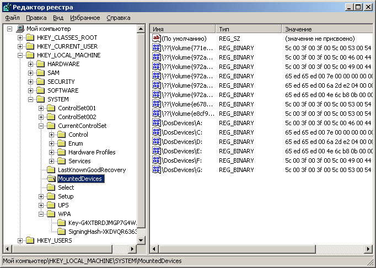
Task: Click binary icon of Volume{e678… value
Action: pos(157,104)
